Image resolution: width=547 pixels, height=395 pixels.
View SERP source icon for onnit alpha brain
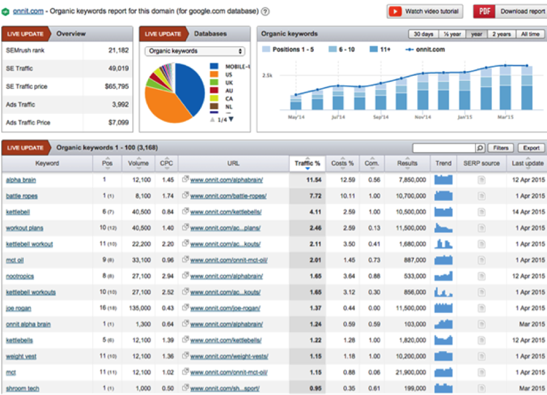tap(481, 324)
